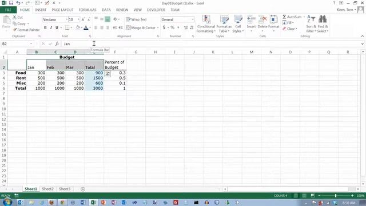Viewport: 366px width, 206px height.
Task: Select the Sheet2 tab
Action: pyautogui.click(x=47, y=189)
